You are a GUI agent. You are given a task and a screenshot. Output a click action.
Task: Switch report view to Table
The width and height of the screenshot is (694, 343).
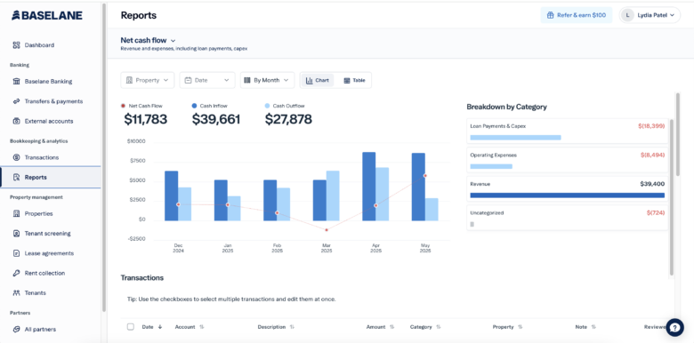coord(354,81)
